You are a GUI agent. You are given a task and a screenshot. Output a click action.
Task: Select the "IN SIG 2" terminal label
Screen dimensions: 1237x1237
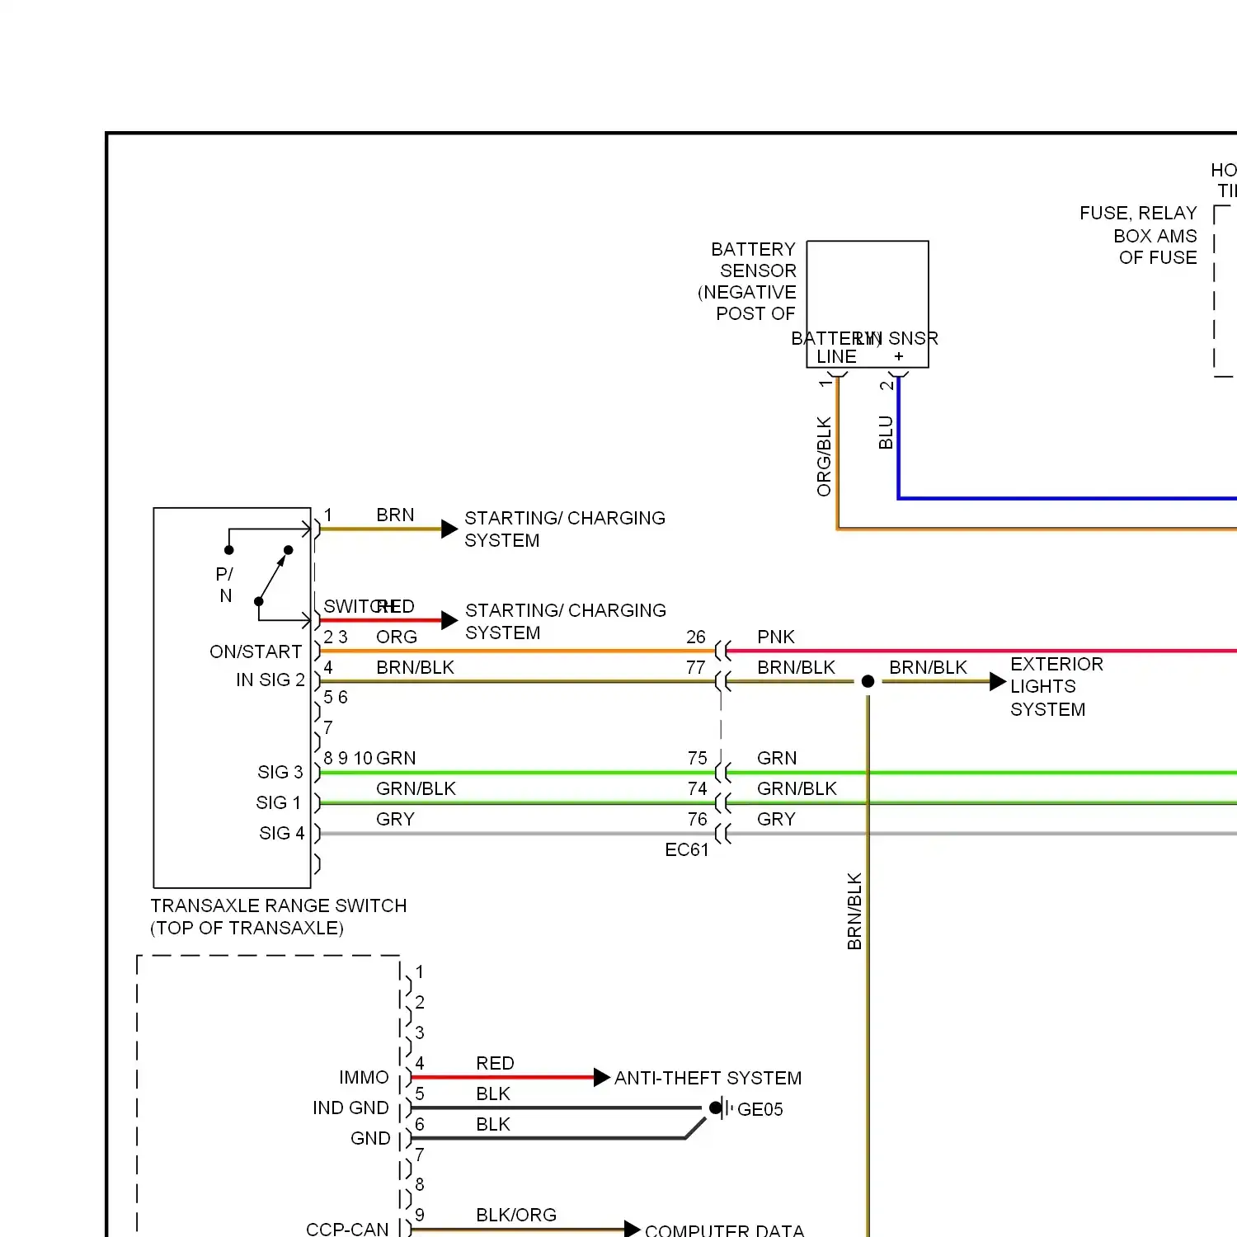coord(270,680)
